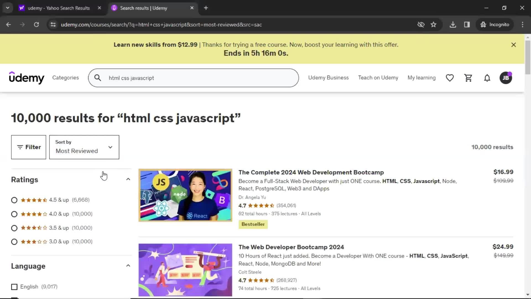Click the html css javascript search field
531x299 pixels.
(x=194, y=78)
